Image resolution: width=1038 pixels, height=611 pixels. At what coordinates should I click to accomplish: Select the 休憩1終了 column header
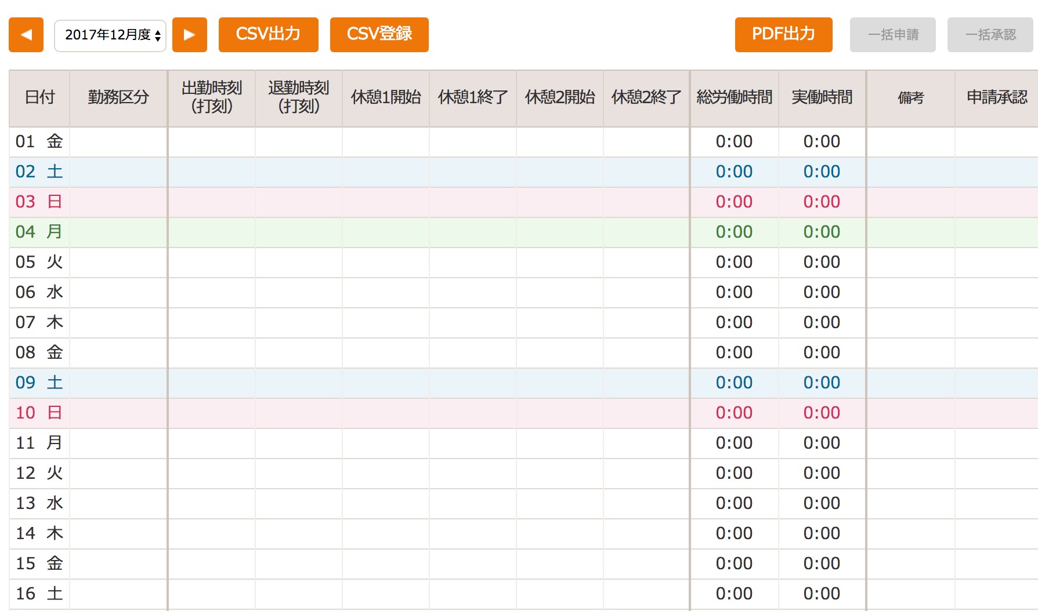(473, 98)
